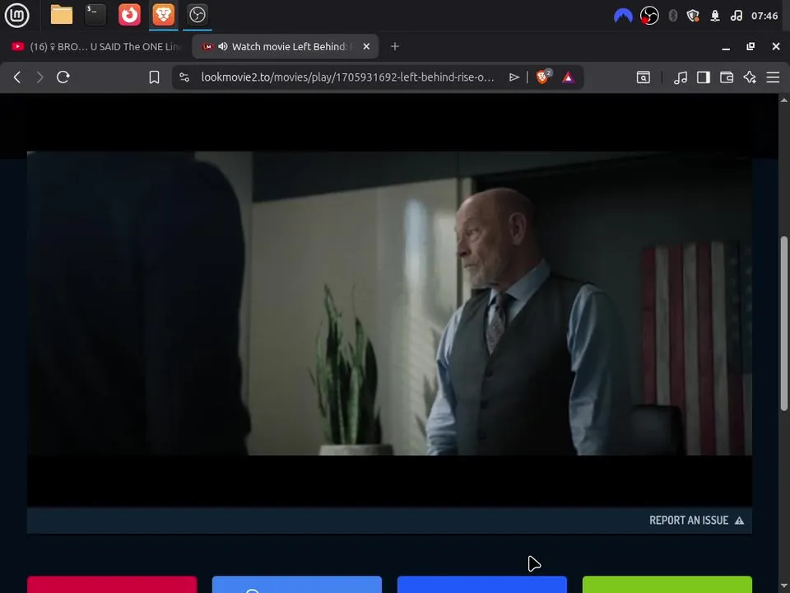Image resolution: width=790 pixels, height=593 pixels.
Task: Mute the audio icon on movie tab
Action: point(223,46)
